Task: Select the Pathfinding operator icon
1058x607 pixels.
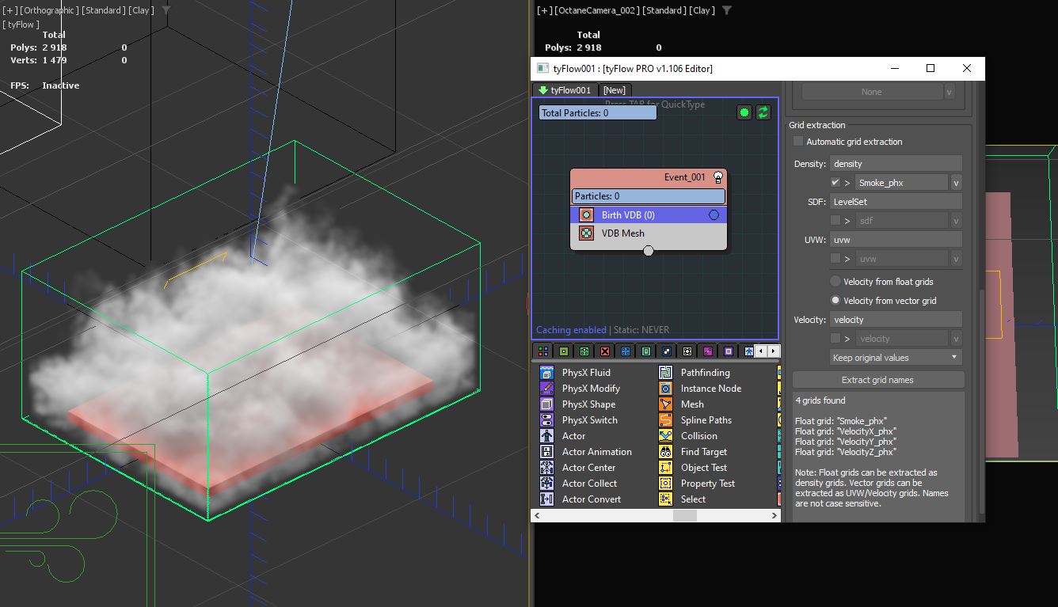Action: click(666, 373)
